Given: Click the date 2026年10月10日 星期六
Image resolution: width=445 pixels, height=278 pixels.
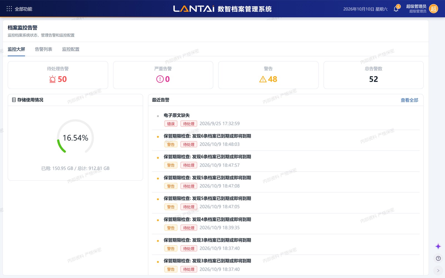Looking at the screenshot, I should click(365, 9).
